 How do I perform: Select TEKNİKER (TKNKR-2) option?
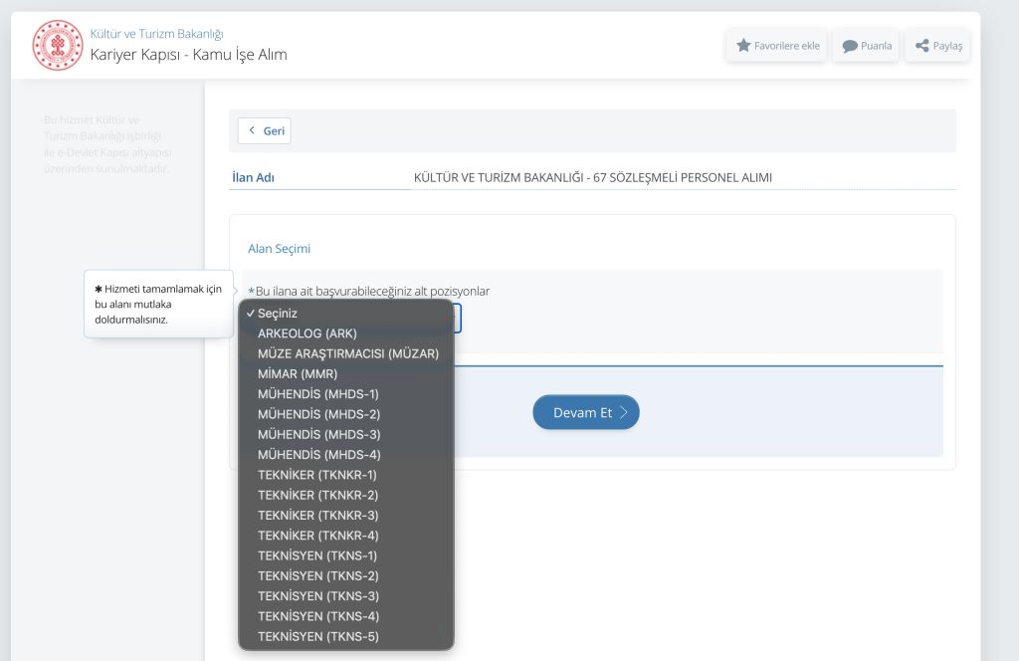346,495
